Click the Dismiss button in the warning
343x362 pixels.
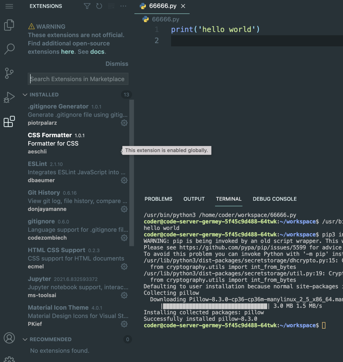coord(117,64)
